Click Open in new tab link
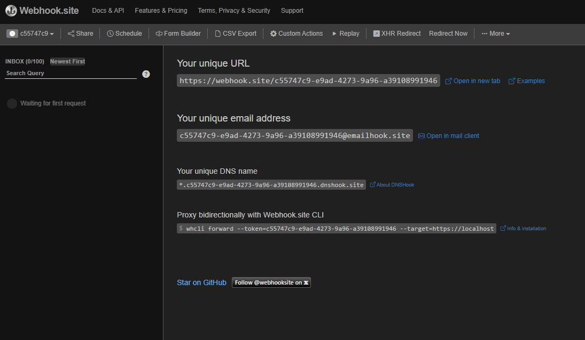The width and height of the screenshot is (585, 340). pyautogui.click(x=473, y=81)
